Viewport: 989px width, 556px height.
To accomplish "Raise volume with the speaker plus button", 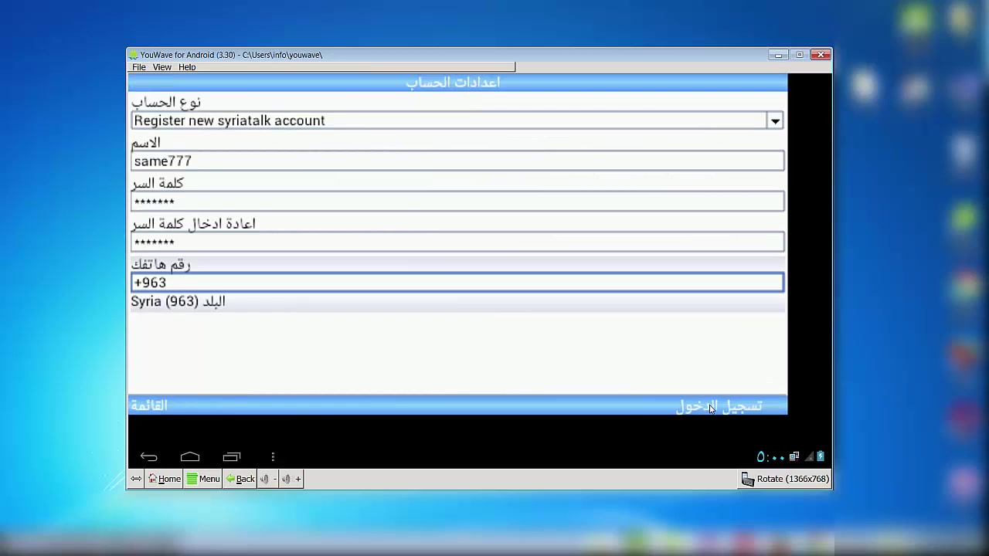I will [291, 479].
